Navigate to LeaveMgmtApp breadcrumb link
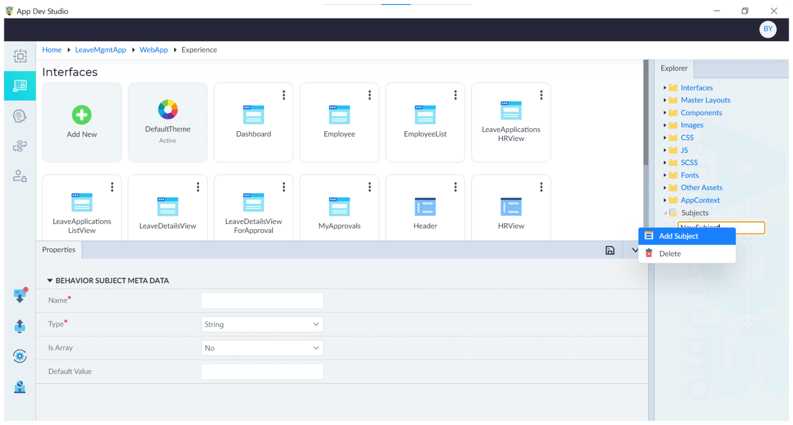Viewport: 793px width, 425px height. pos(101,50)
